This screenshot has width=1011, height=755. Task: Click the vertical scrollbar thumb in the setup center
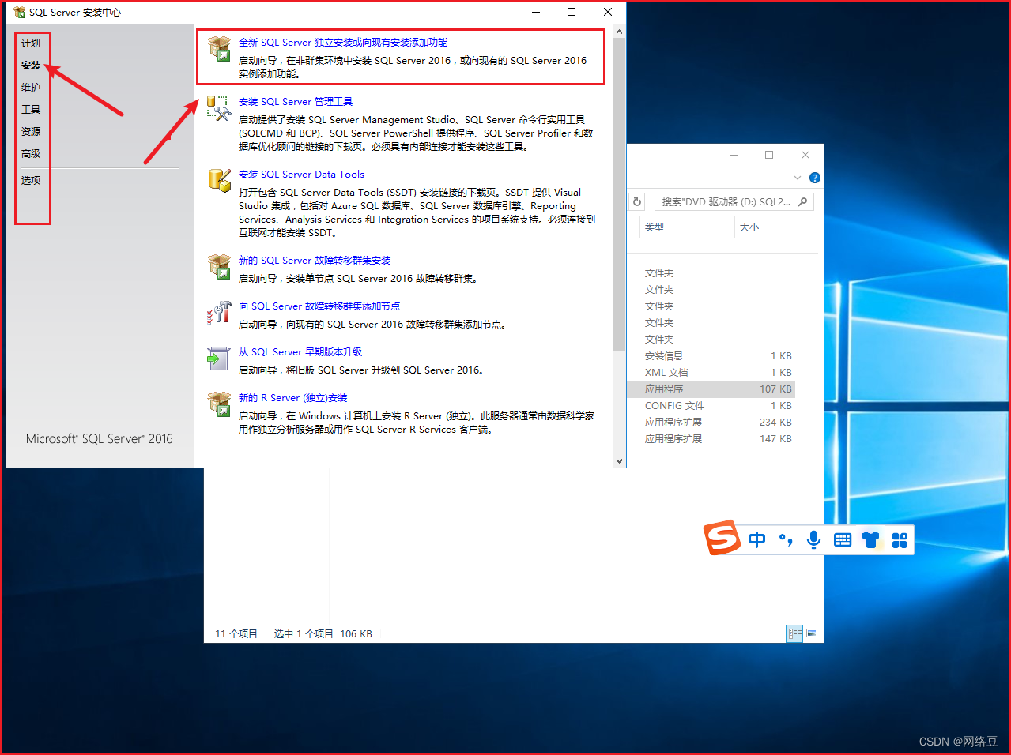619,195
